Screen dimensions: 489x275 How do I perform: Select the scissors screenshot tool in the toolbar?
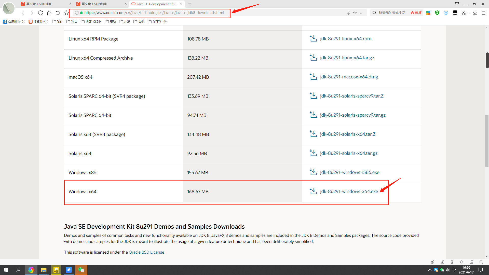[x=464, y=13]
